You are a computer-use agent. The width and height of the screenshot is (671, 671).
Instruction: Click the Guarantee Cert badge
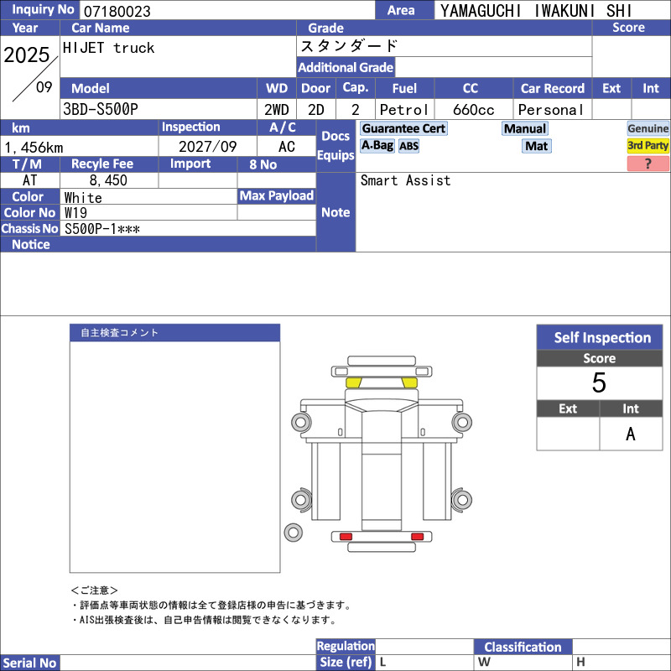[403, 128]
